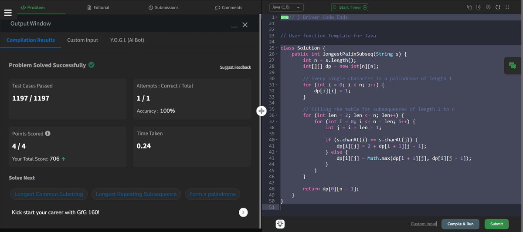Viewport: 523px width, 232px height.
Task: Open the Submissions tab
Action: [163, 7]
